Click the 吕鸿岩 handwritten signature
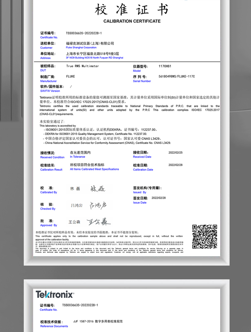 pyautogui.click(x=98, y=205)
